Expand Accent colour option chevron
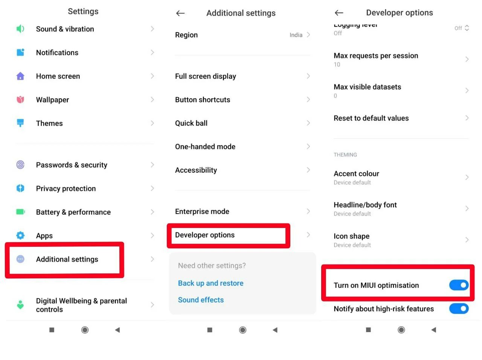 tap(467, 177)
